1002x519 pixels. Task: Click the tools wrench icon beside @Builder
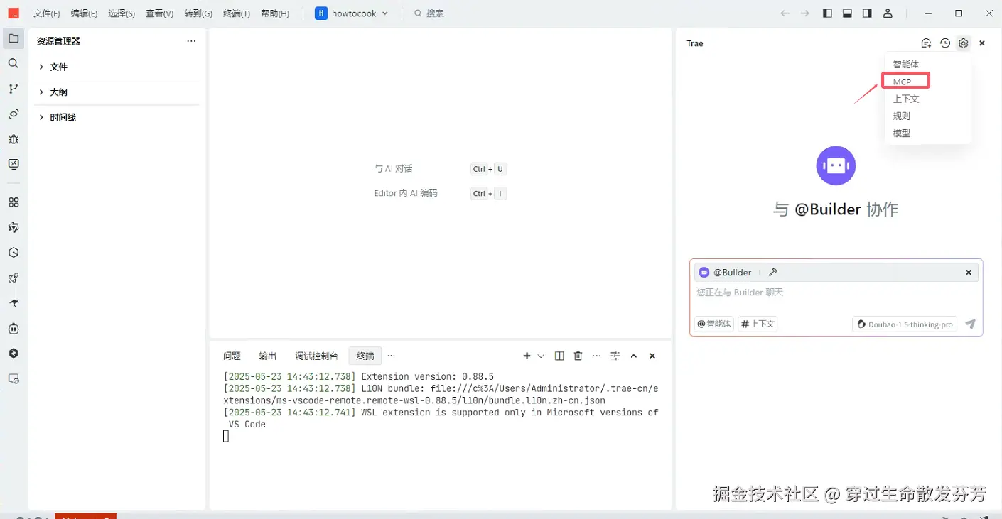(773, 273)
